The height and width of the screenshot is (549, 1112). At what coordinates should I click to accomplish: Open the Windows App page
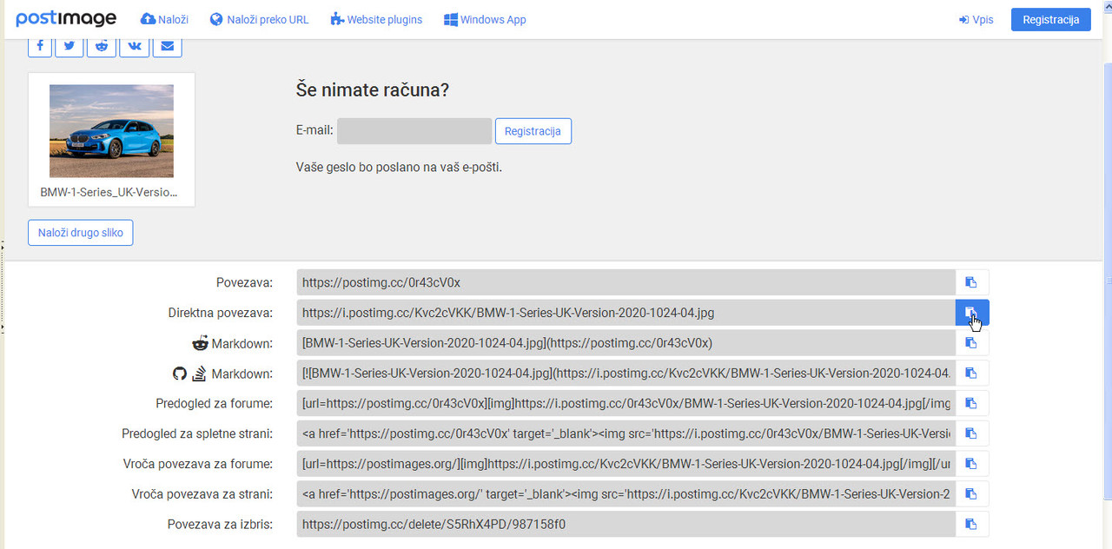coord(485,19)
